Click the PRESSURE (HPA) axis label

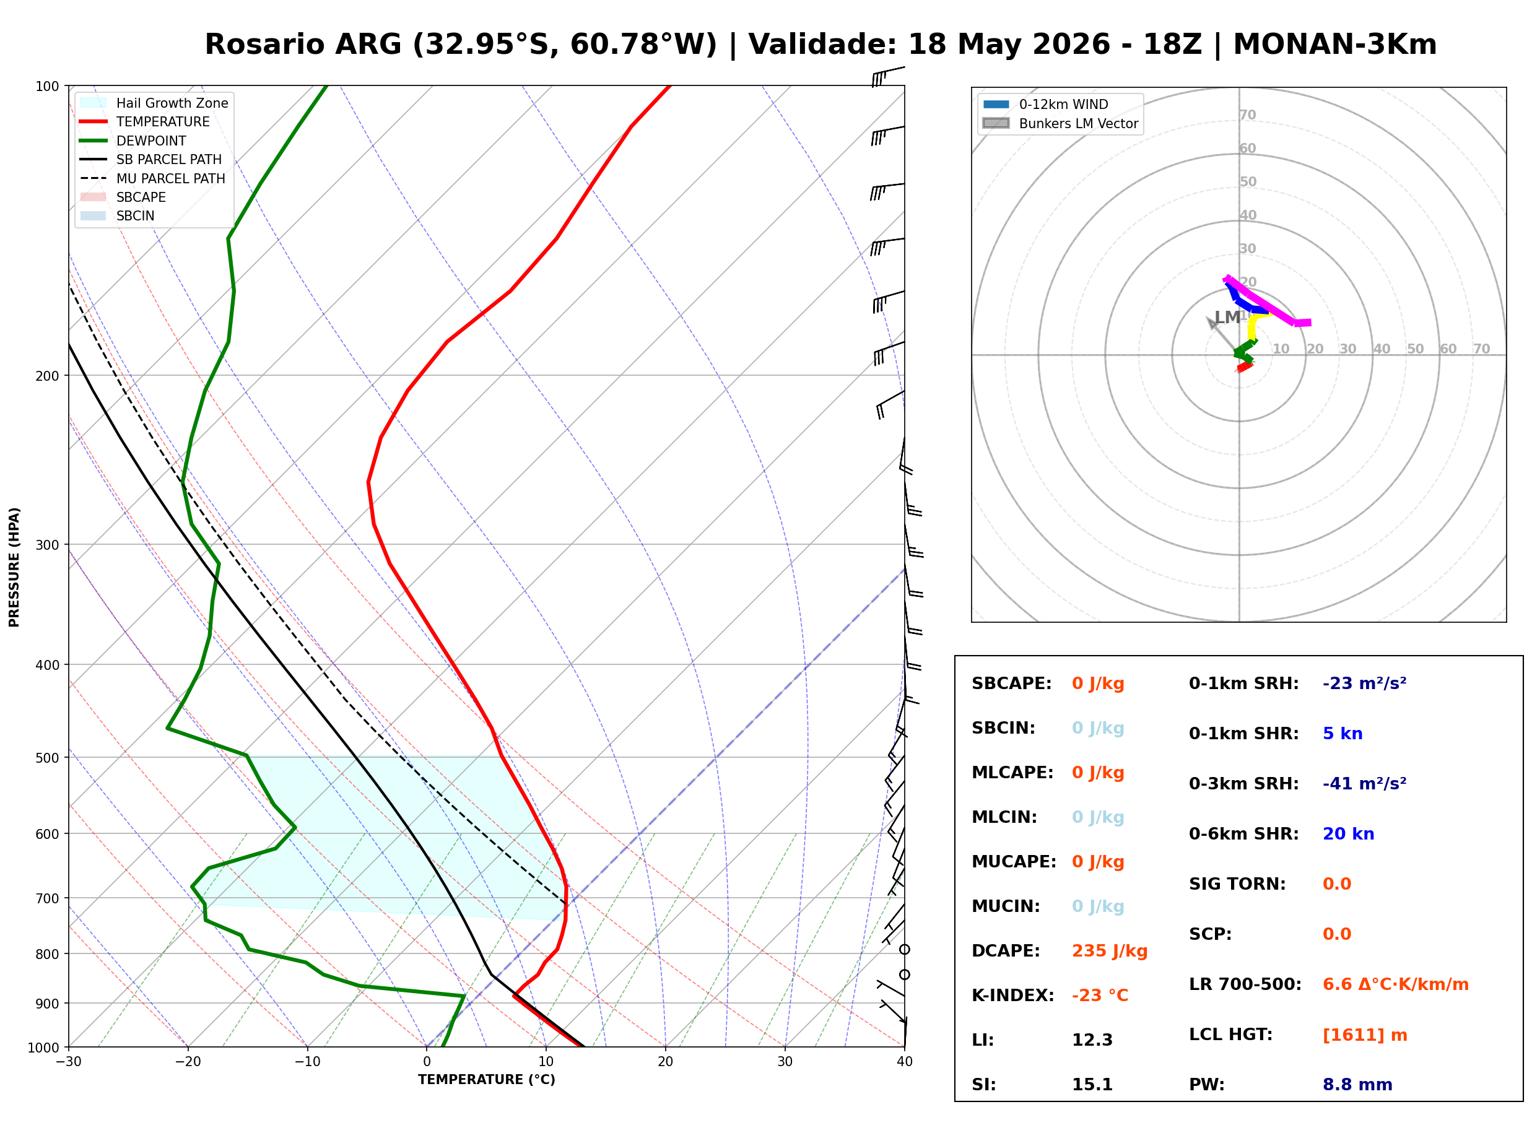click(x=14, y=567)
